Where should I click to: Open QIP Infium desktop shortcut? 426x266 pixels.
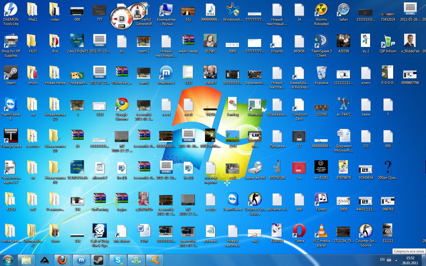point(388,43)
